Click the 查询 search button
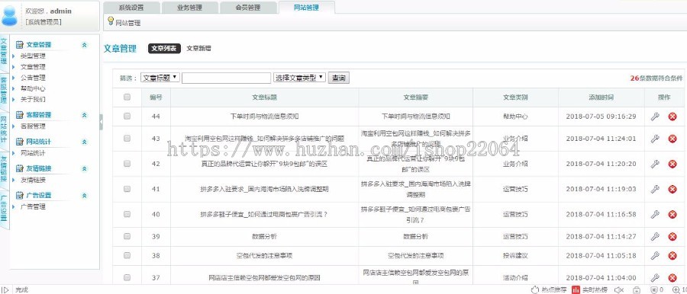 [x=339, y=78]
